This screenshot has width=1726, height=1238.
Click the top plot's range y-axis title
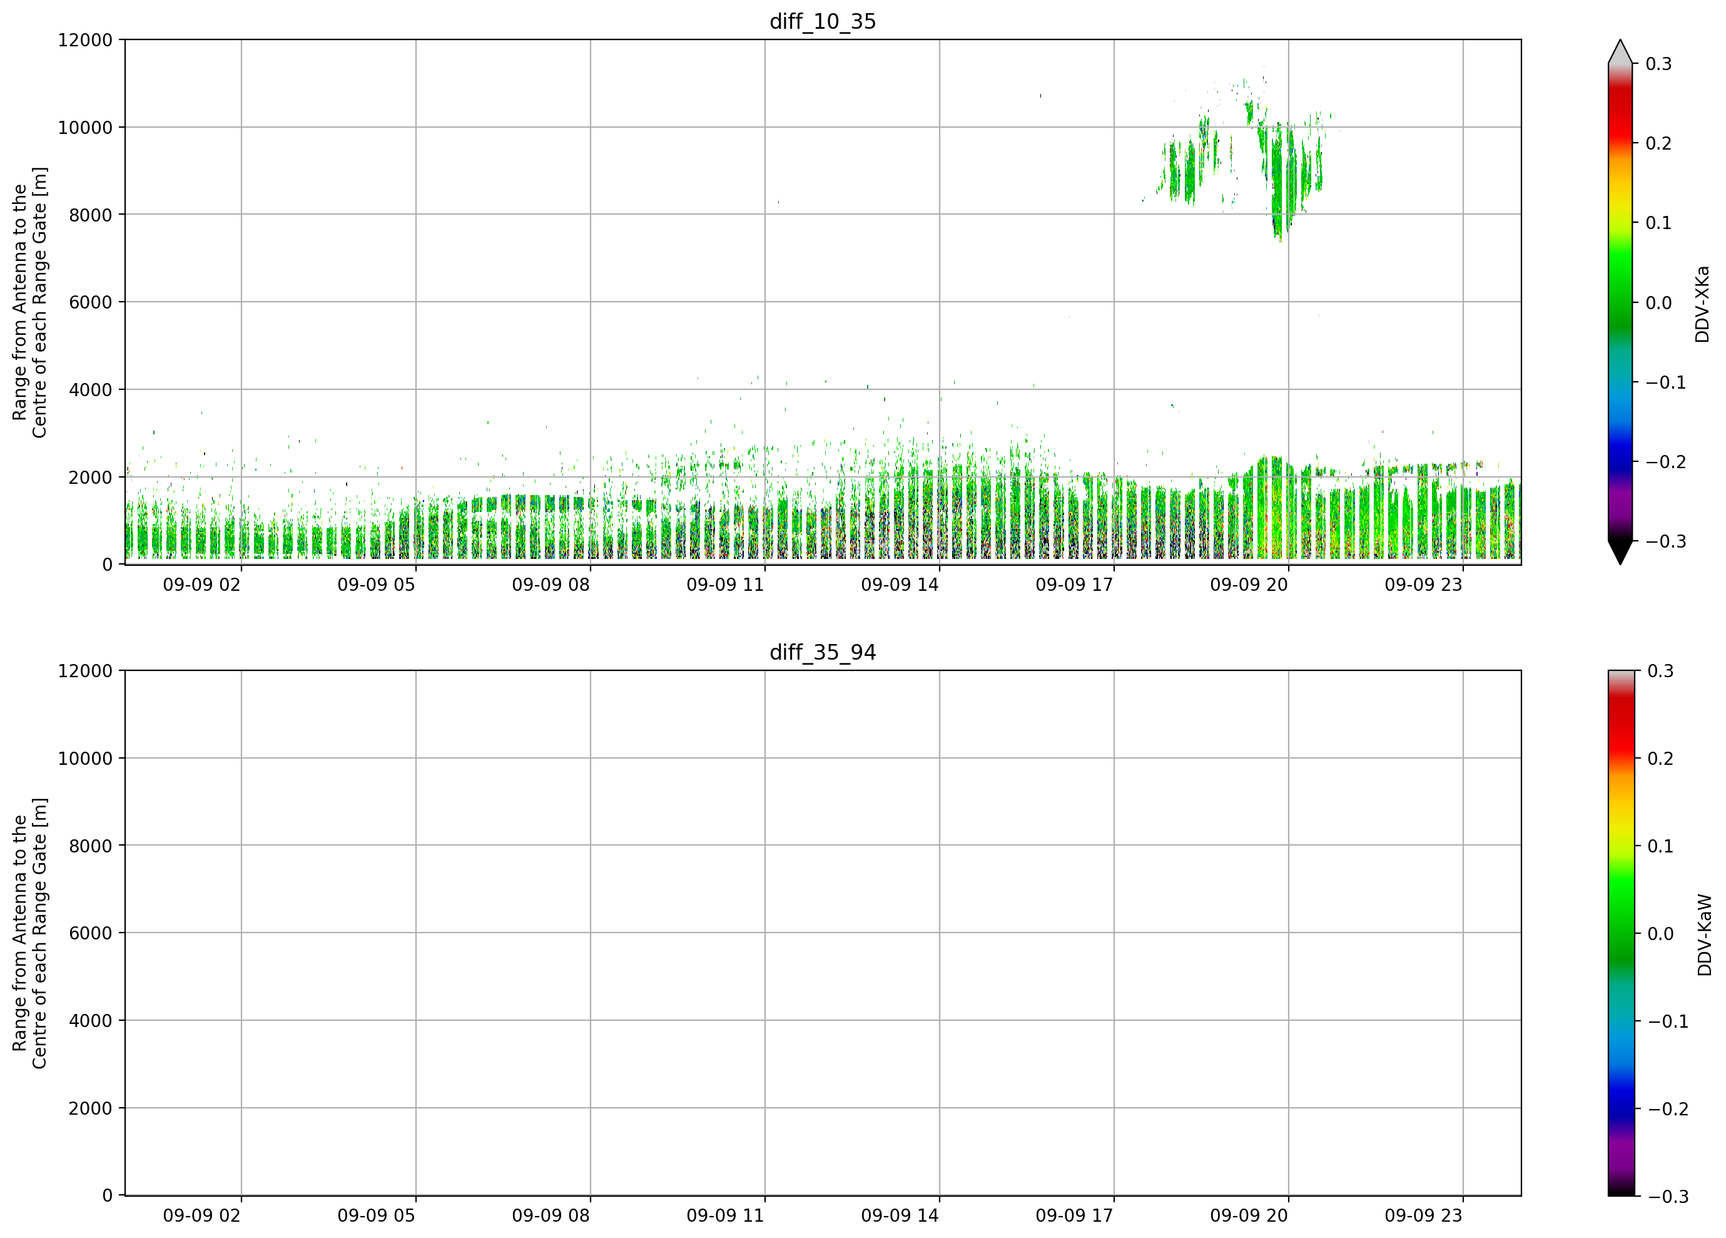[29, 302]
